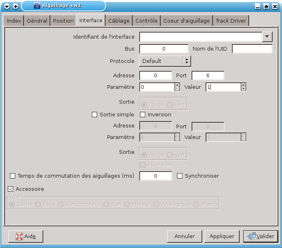The image size is (282, 248).
Task: Click the window menu arrow in the title bar
Action: [7, 7]
